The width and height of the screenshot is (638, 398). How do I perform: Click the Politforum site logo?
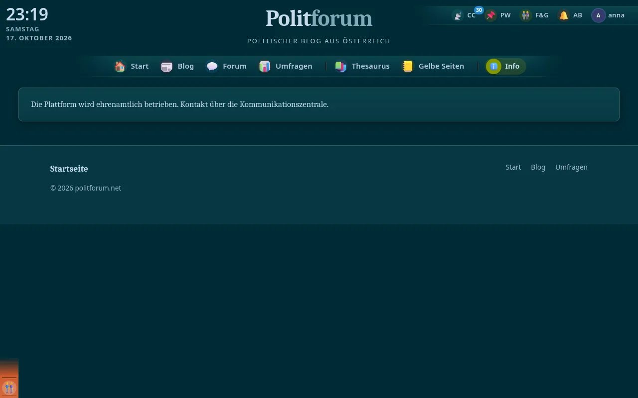pos(319,18)
